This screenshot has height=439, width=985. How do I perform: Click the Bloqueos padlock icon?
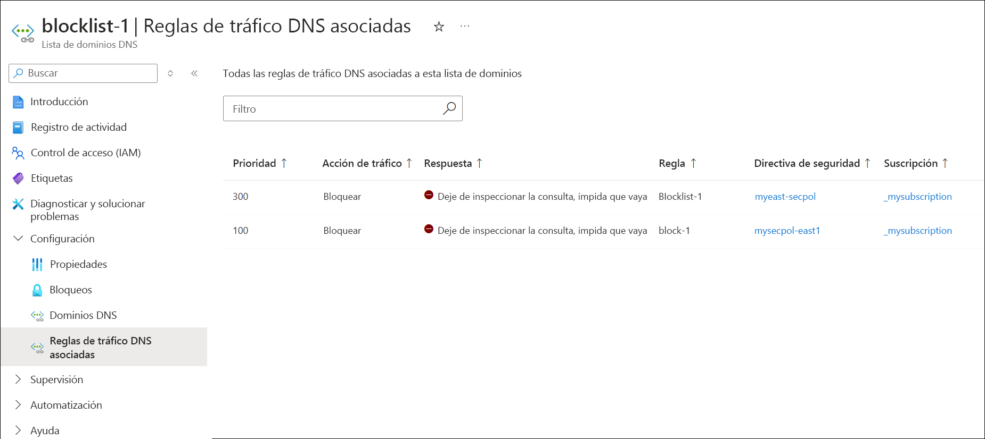(x=37, y=290)
